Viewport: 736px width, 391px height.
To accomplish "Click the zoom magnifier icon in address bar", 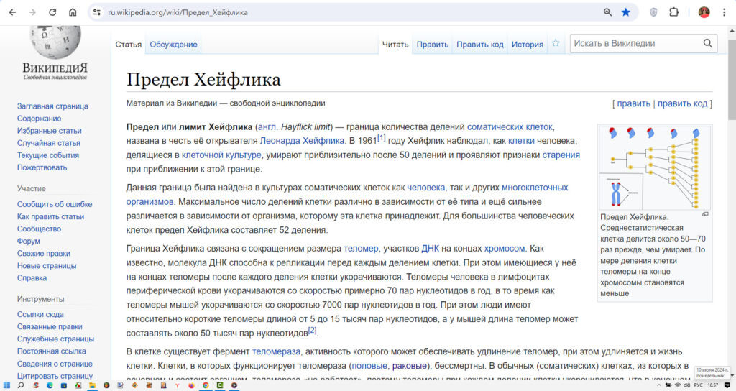I will coord(607,12).
